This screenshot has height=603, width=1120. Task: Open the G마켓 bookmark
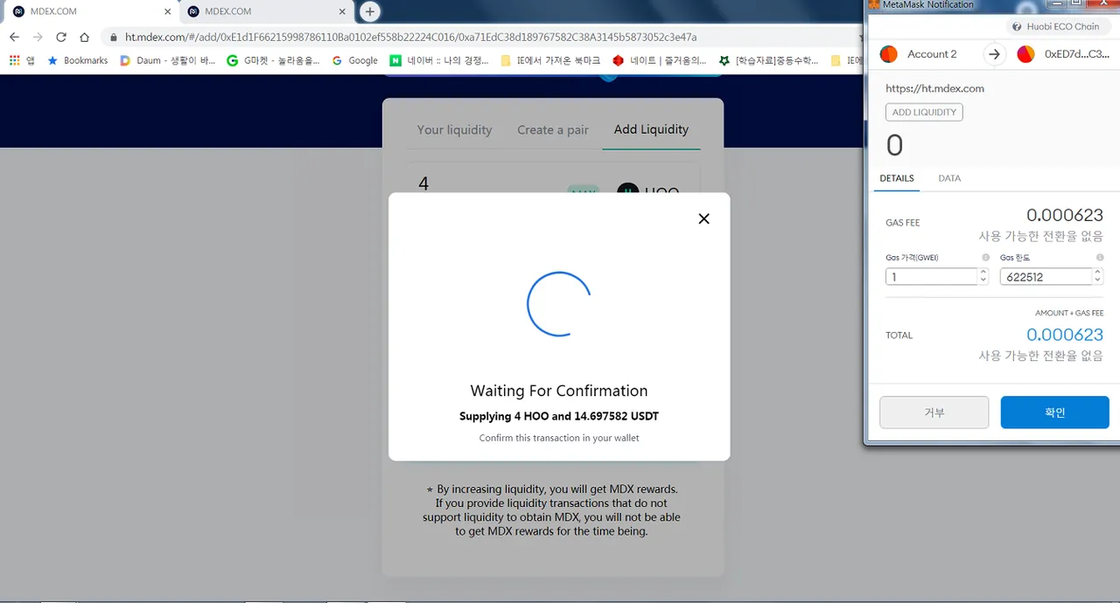click(x=273, y=60)
